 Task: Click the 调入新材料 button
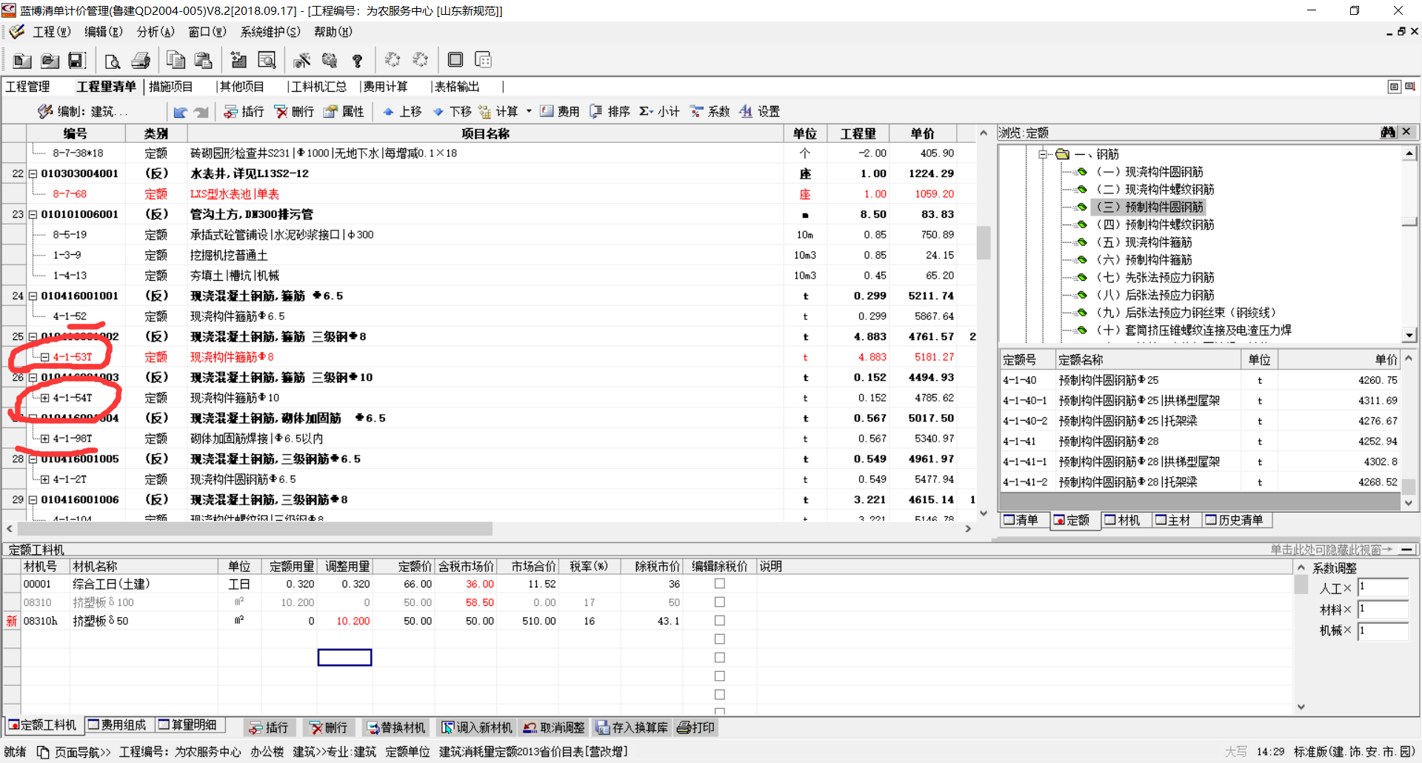click(x=476, y=727)
